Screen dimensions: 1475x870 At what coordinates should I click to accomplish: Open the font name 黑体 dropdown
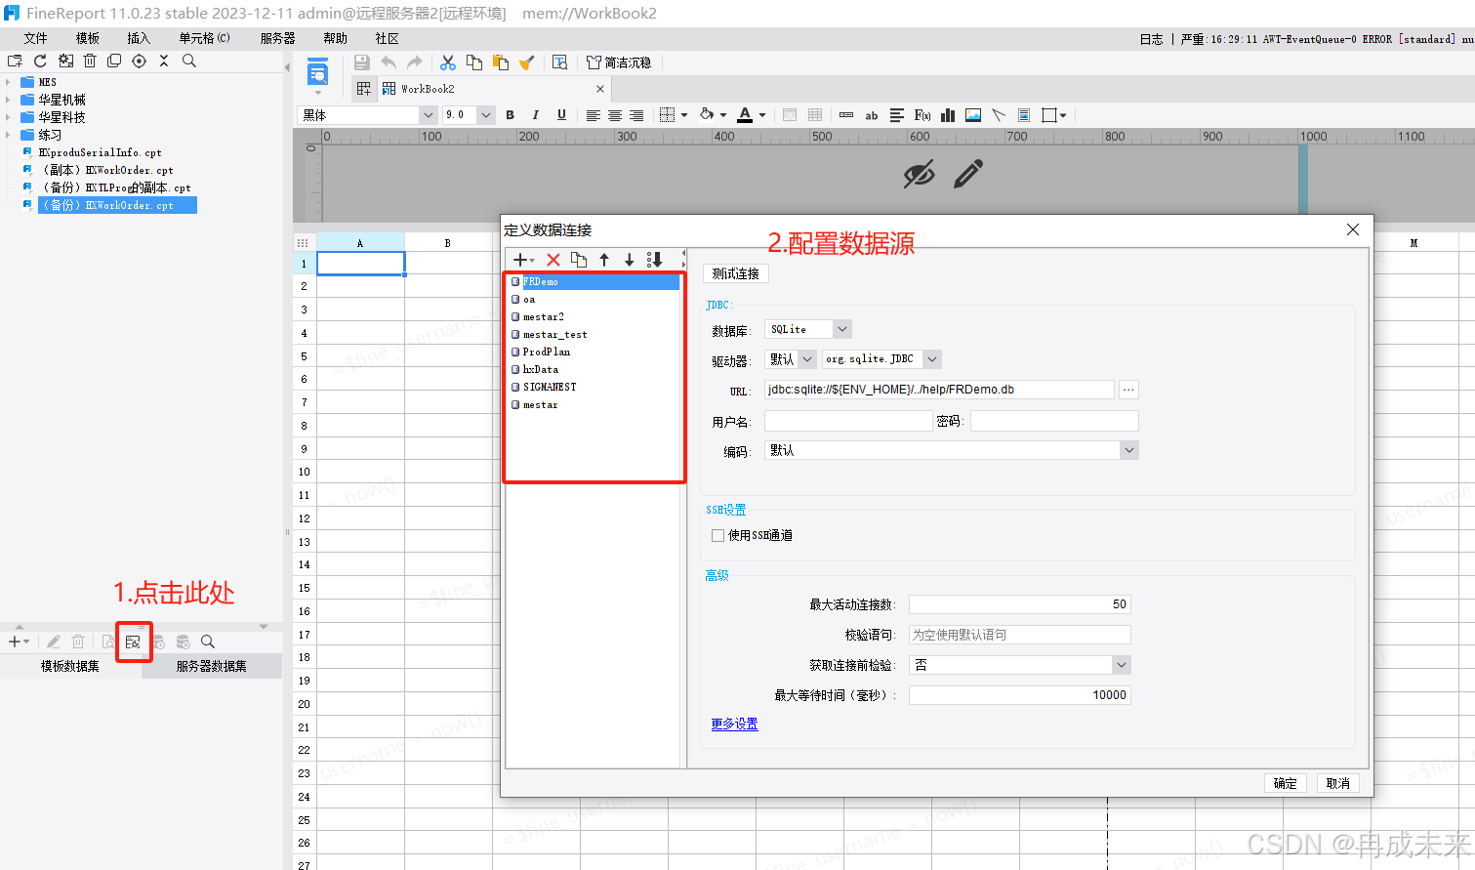coord(428,115)
